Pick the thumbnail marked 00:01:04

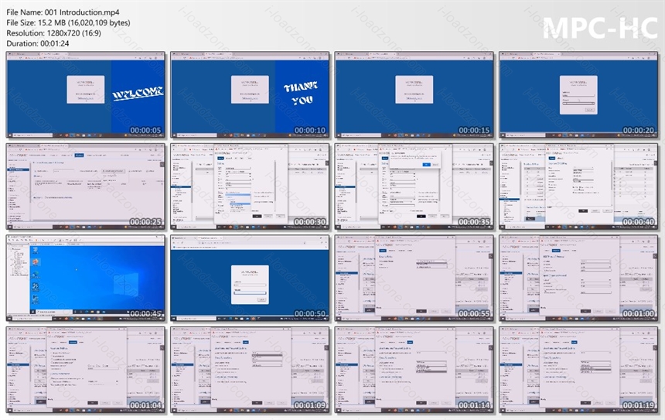[x=86, y=370]
